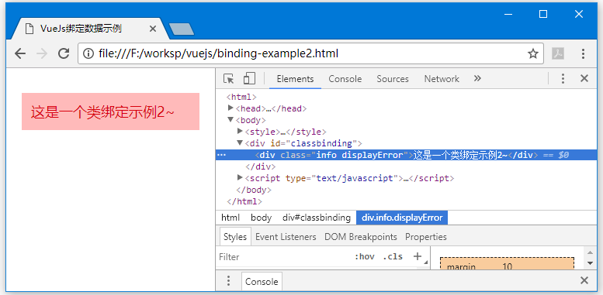Click the PDF extension icon
The height and width of the screenshot is (295, 603).
(558, 53)
